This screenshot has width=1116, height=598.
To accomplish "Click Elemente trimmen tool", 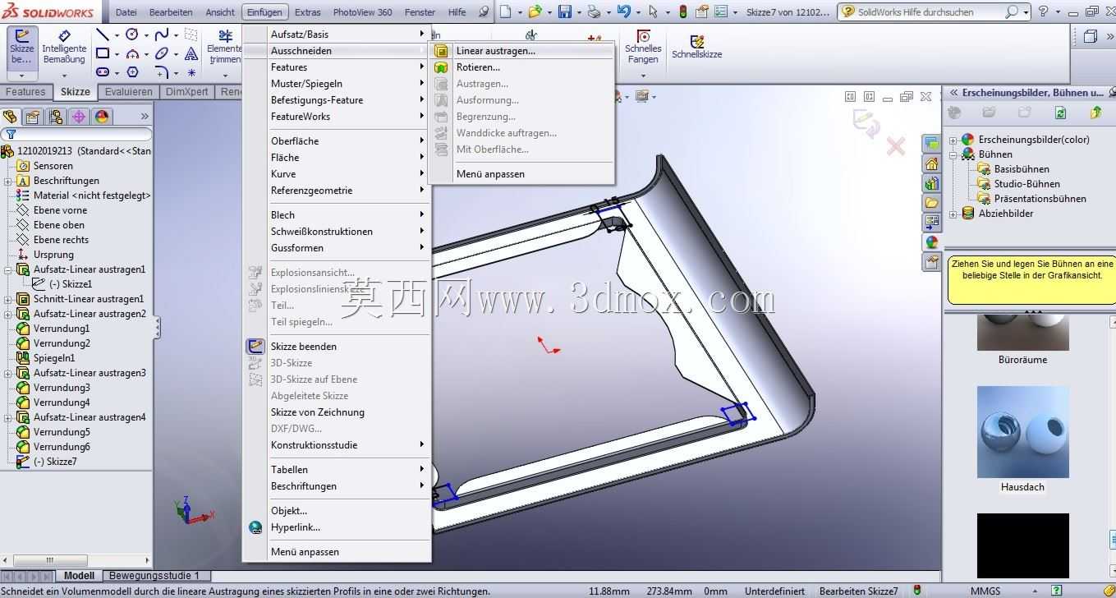I will coord(223,47).
